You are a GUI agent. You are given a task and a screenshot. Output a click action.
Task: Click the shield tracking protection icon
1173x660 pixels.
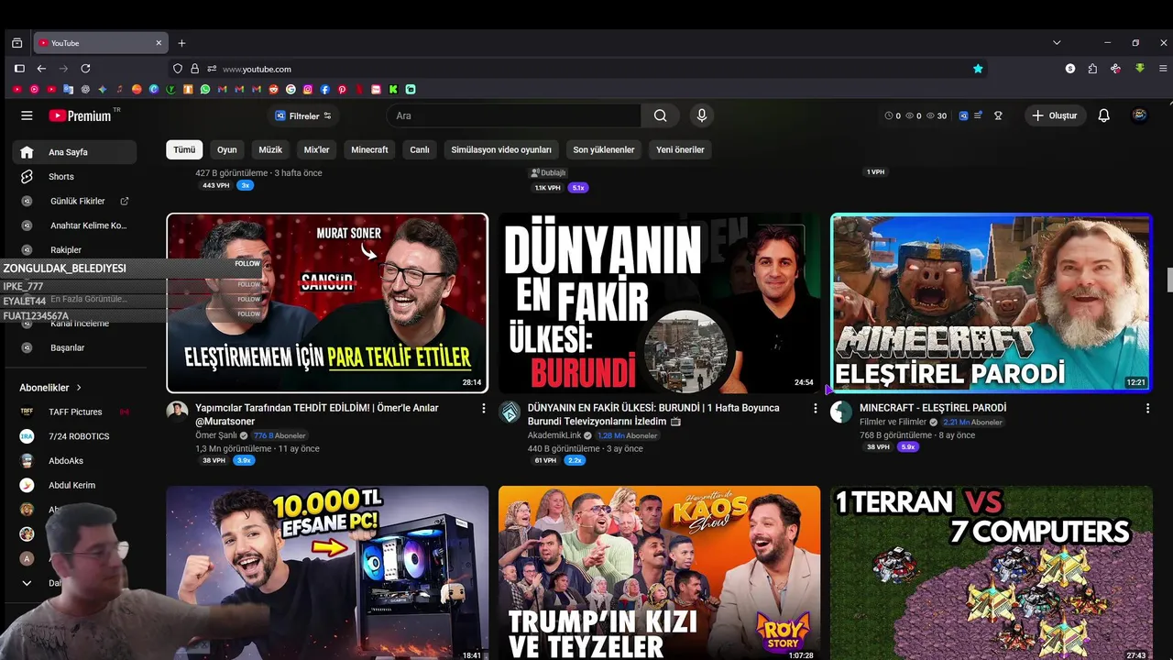[178, 69]
